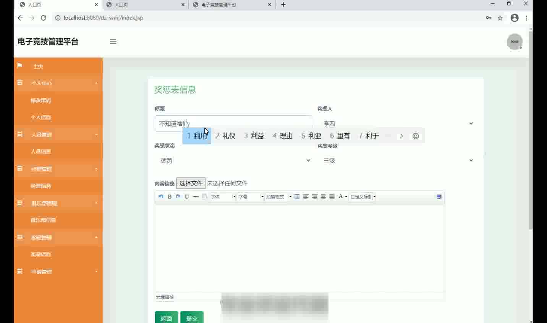This screenshot has width=547, height=323.
Task: Select IME candidate 利亚
Action: (x=311, y=136)
